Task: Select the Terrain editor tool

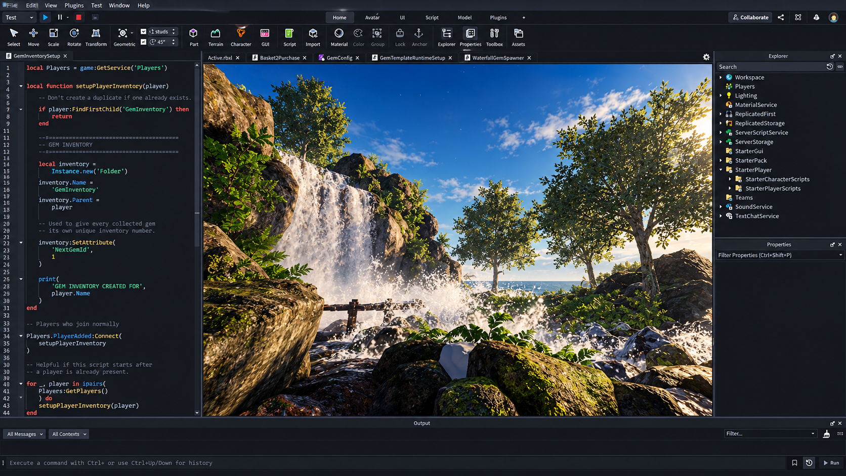Action: (216, 37)
